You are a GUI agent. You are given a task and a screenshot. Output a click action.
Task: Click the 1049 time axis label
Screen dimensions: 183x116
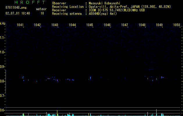click(x=159, y=25)
